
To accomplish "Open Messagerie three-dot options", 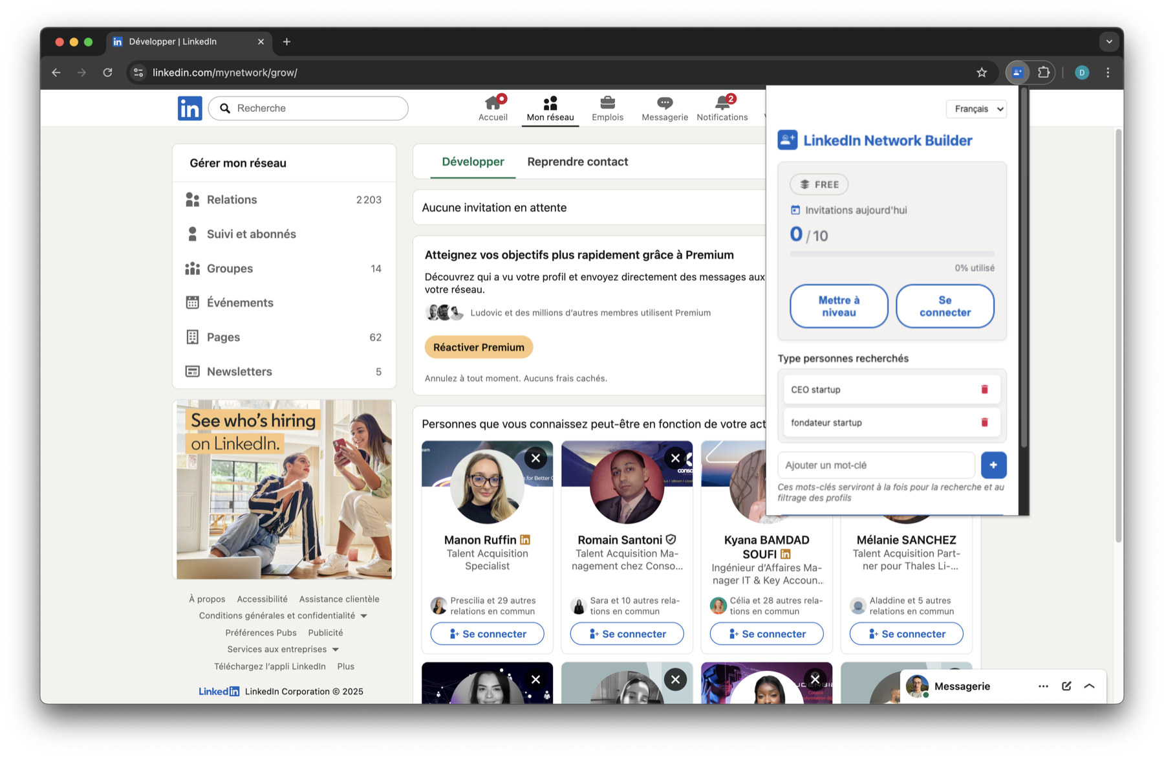I will coord(1043,686).
